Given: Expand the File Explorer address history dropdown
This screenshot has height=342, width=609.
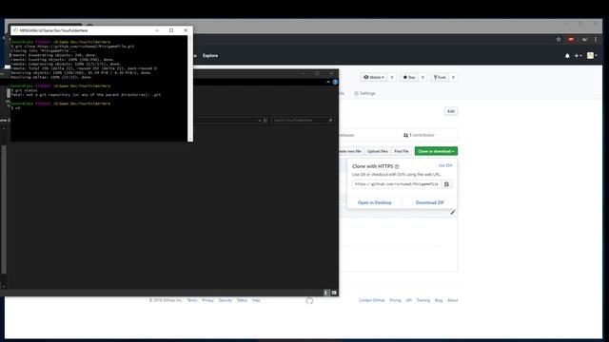Looking at the screenshot, I should [x=260, y=121].
